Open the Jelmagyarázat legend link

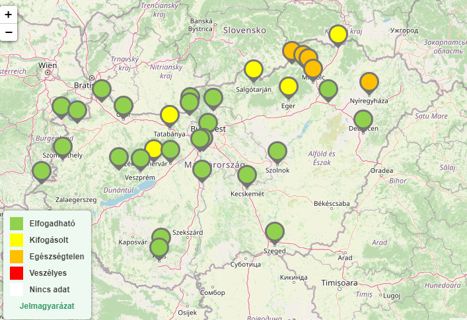tap(47, 306)
